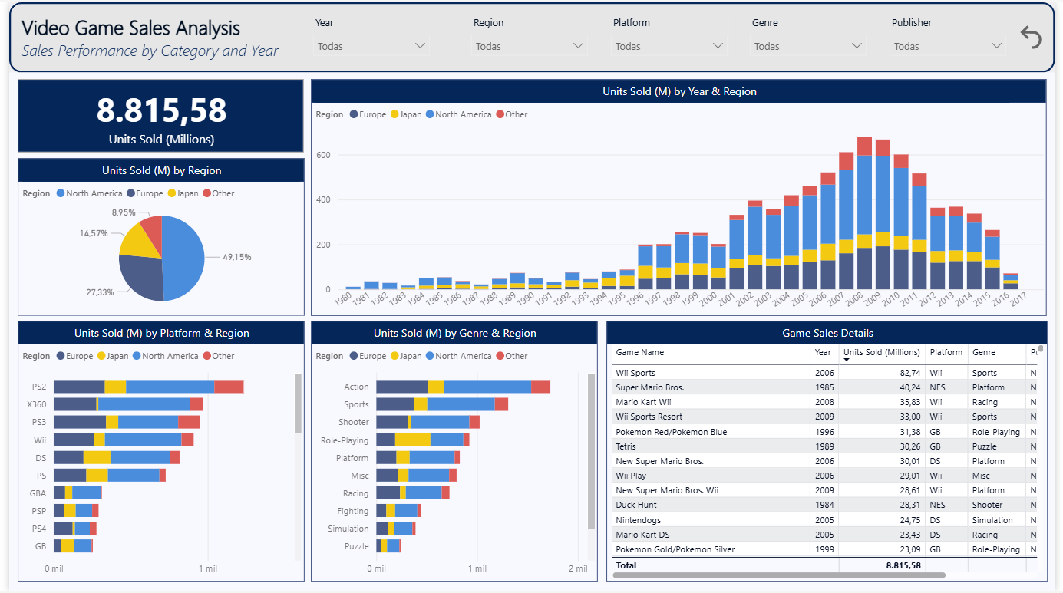This screenshot has height=593, width=1063.
Task: Expand the Region filter dropdown
Action: click(530, 46)
